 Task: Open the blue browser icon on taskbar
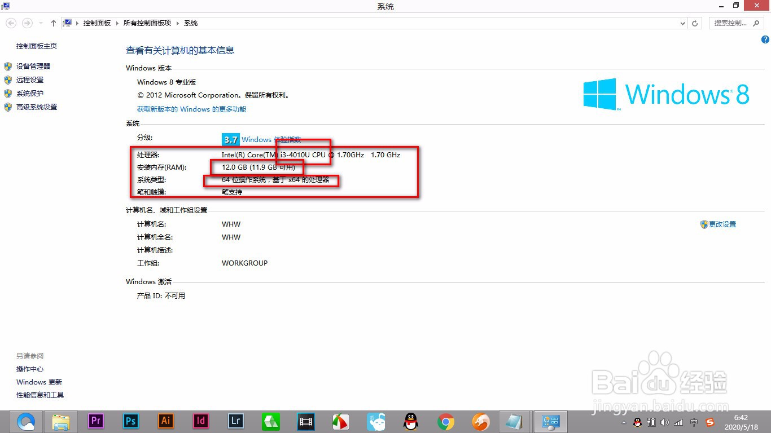(26, 421)
